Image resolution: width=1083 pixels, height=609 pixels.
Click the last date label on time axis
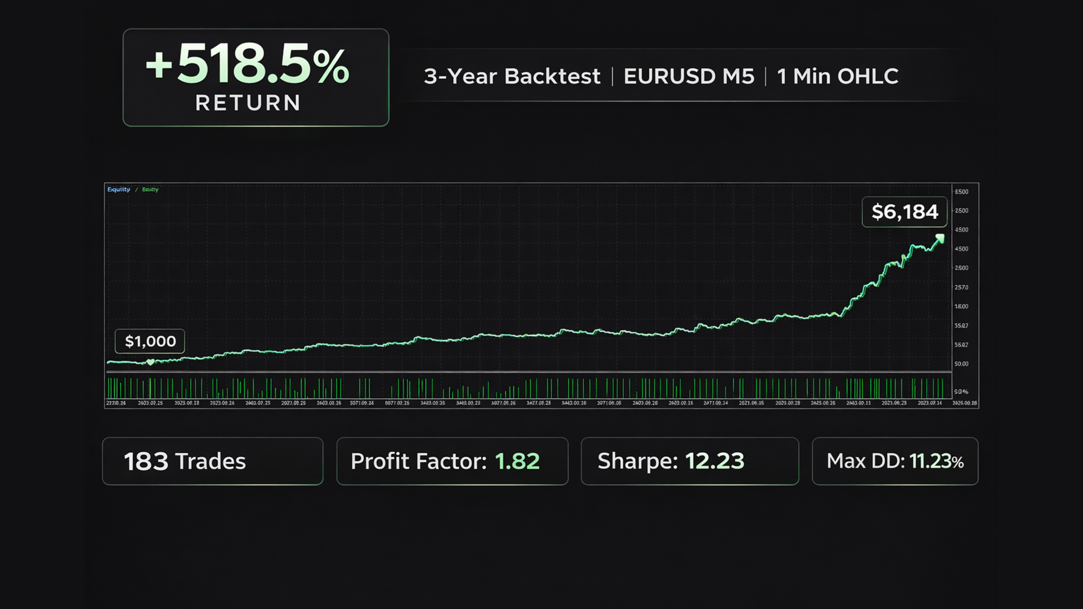pos(965,403)
